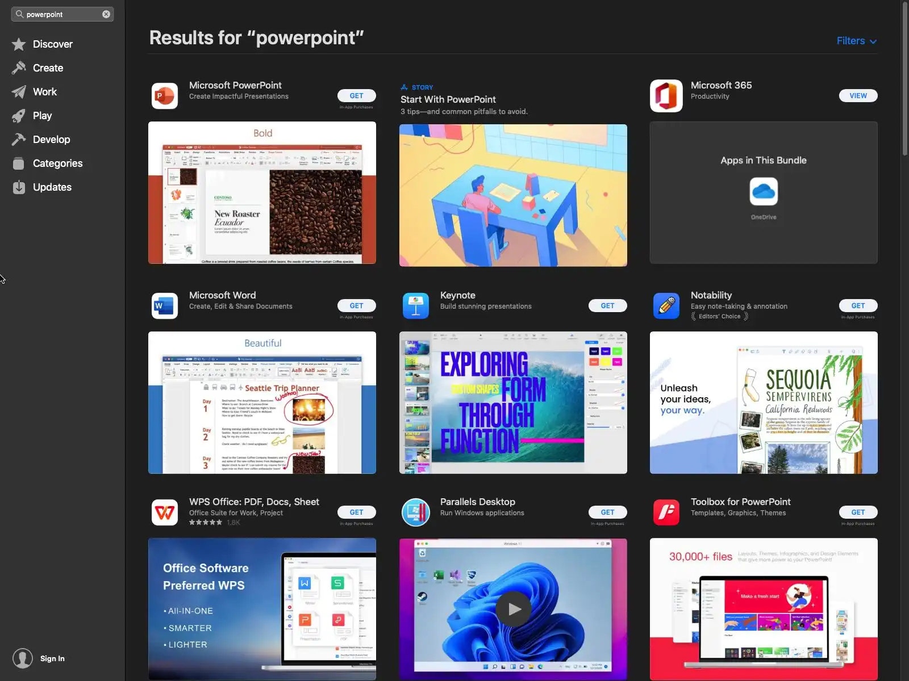
Task: Click the Microsoft Word app icon
Action: click(x=165, y=306)
